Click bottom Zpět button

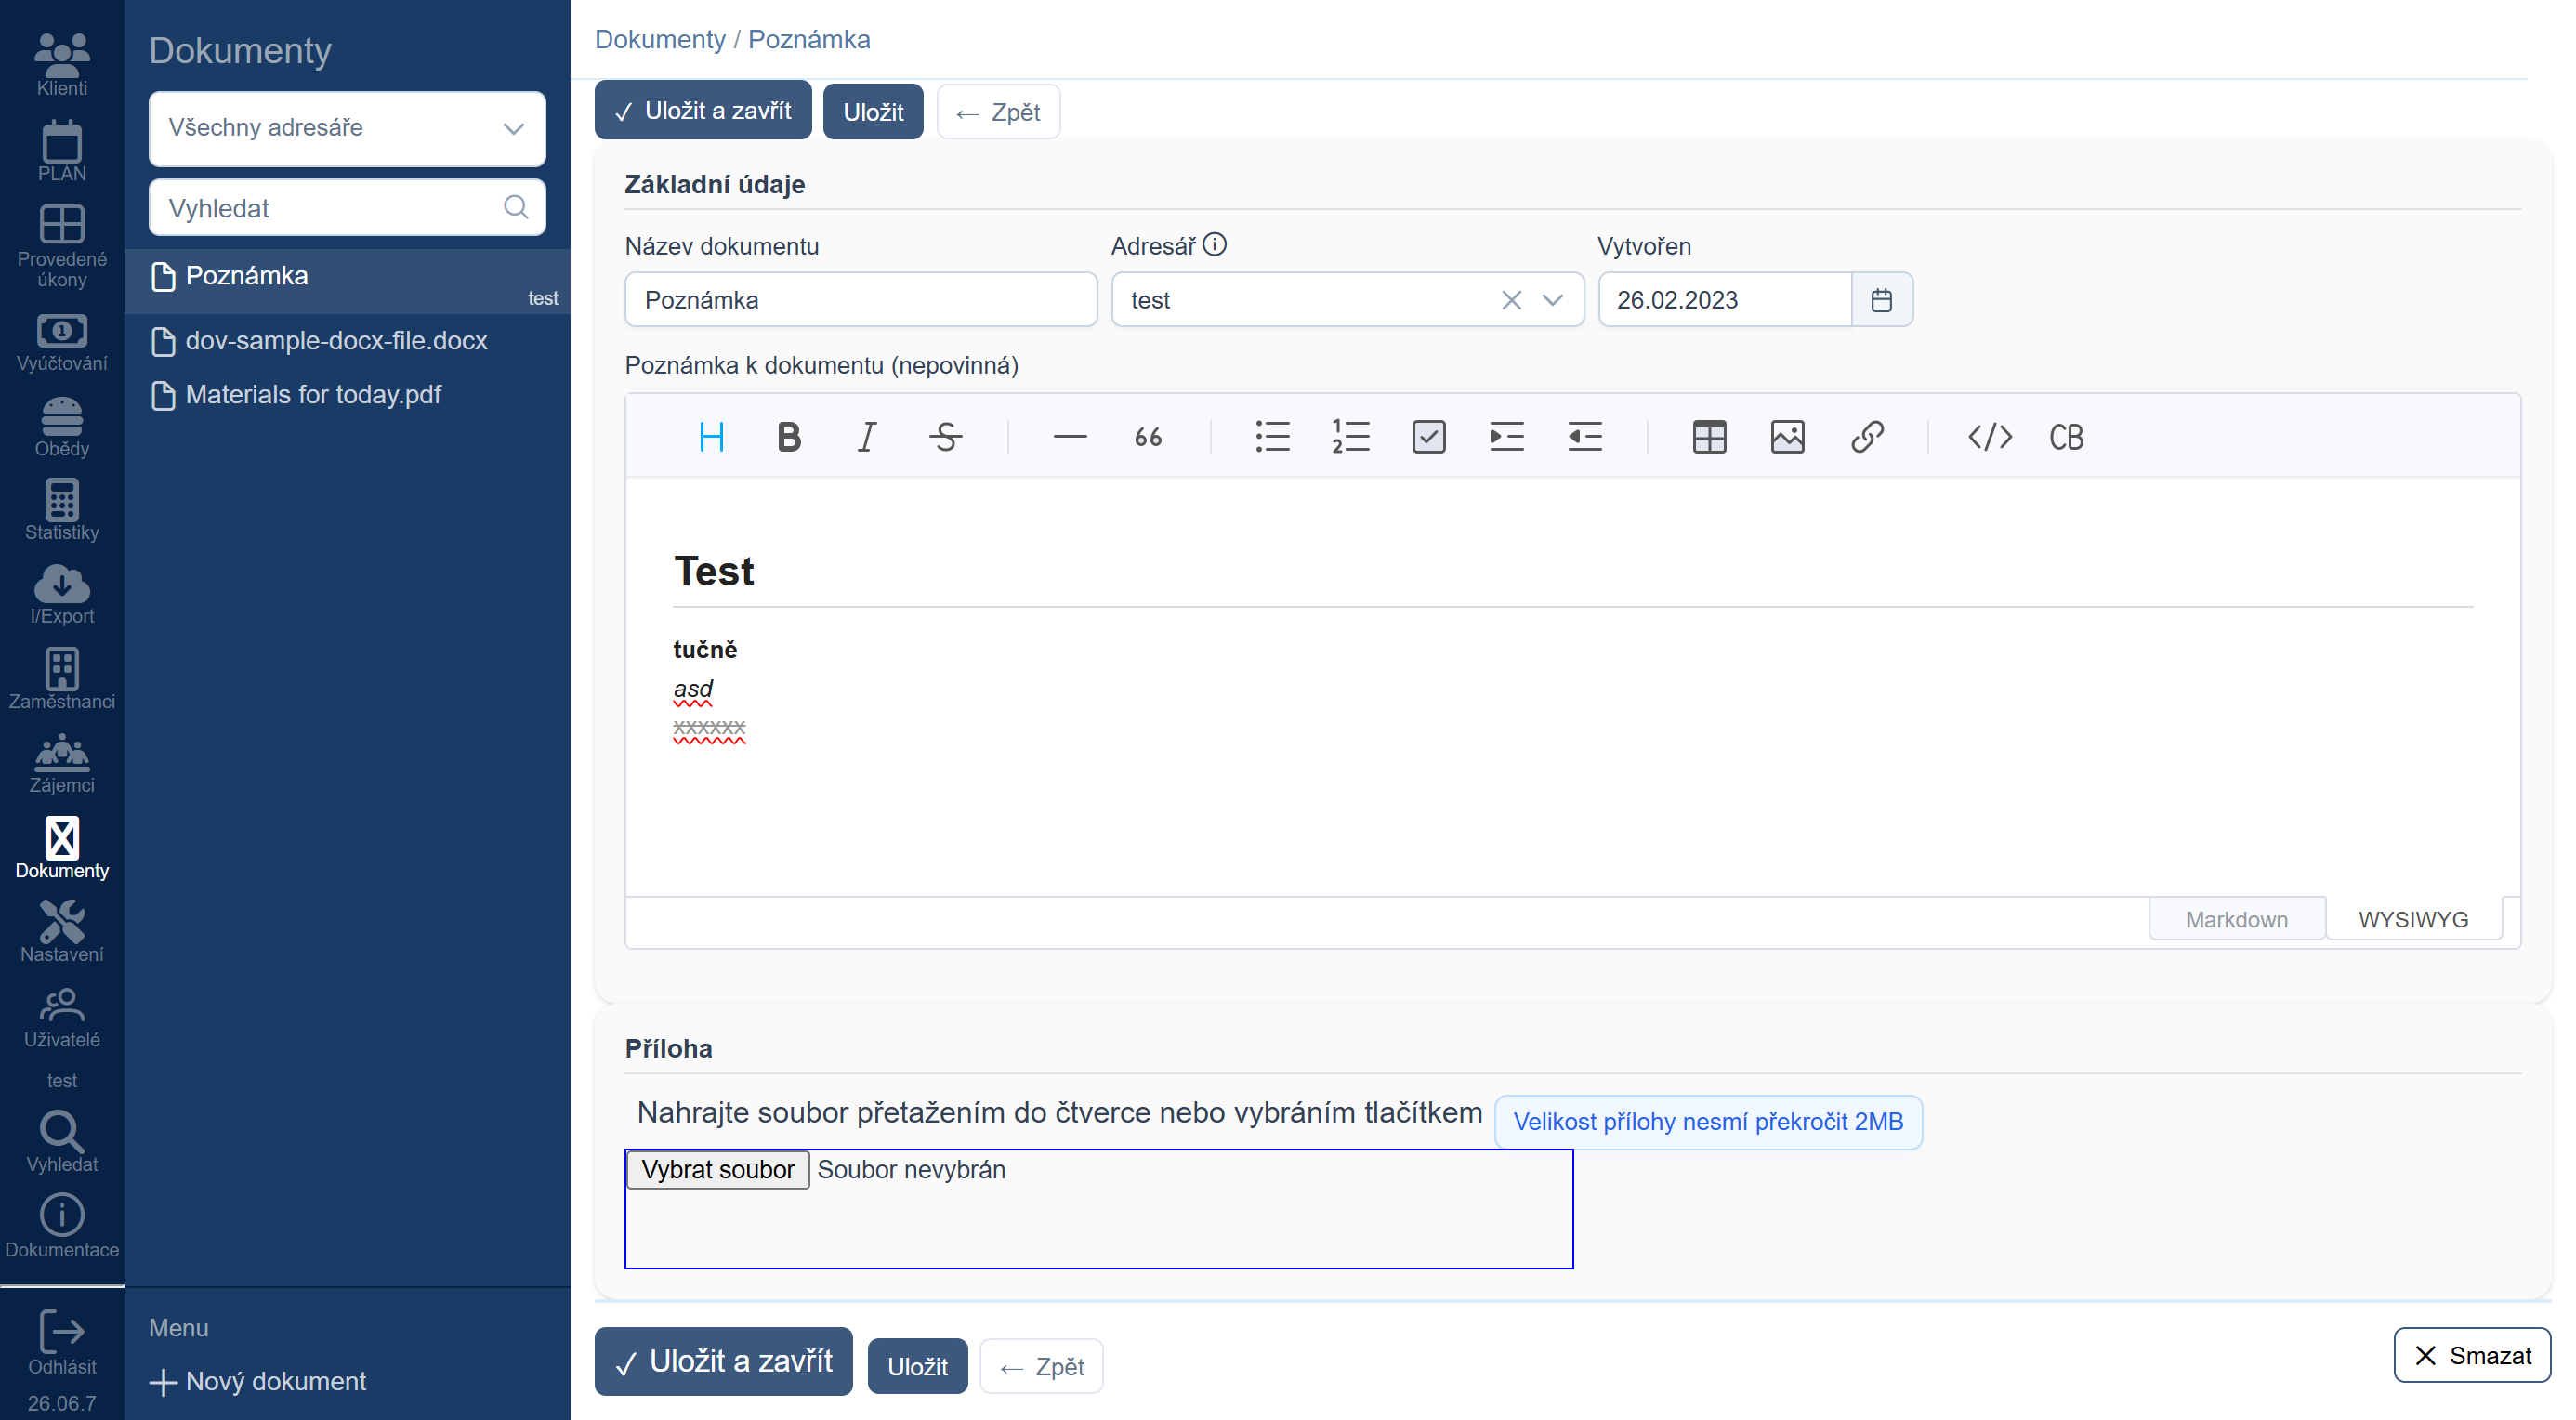click(x=1042, y=1366)
